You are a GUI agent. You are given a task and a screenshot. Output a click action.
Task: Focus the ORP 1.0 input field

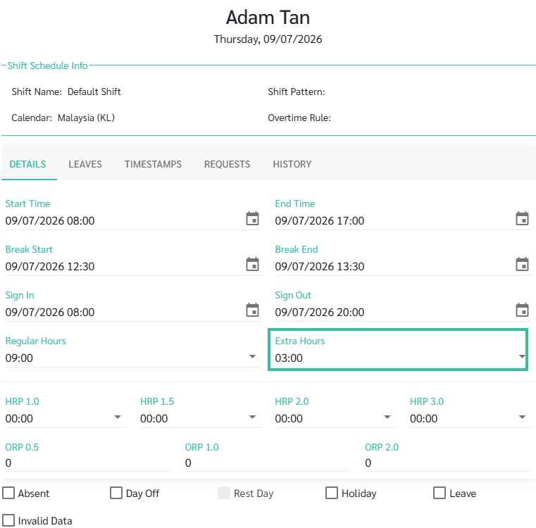coord(268,463)
